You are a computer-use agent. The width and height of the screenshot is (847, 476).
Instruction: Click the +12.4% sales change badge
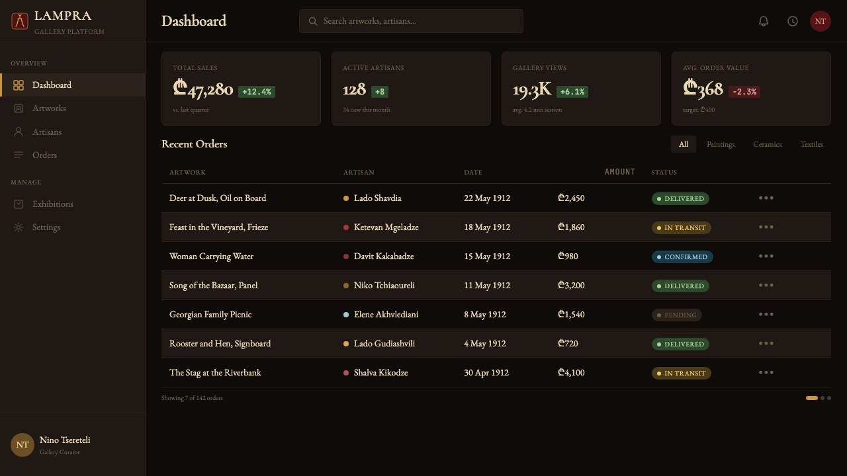tap(257, 92)
